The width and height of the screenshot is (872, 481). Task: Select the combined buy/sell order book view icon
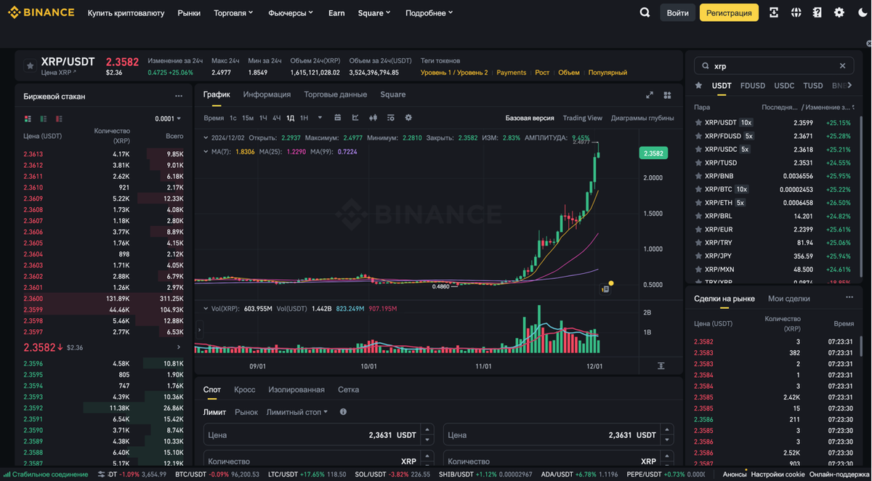[28, 118]
